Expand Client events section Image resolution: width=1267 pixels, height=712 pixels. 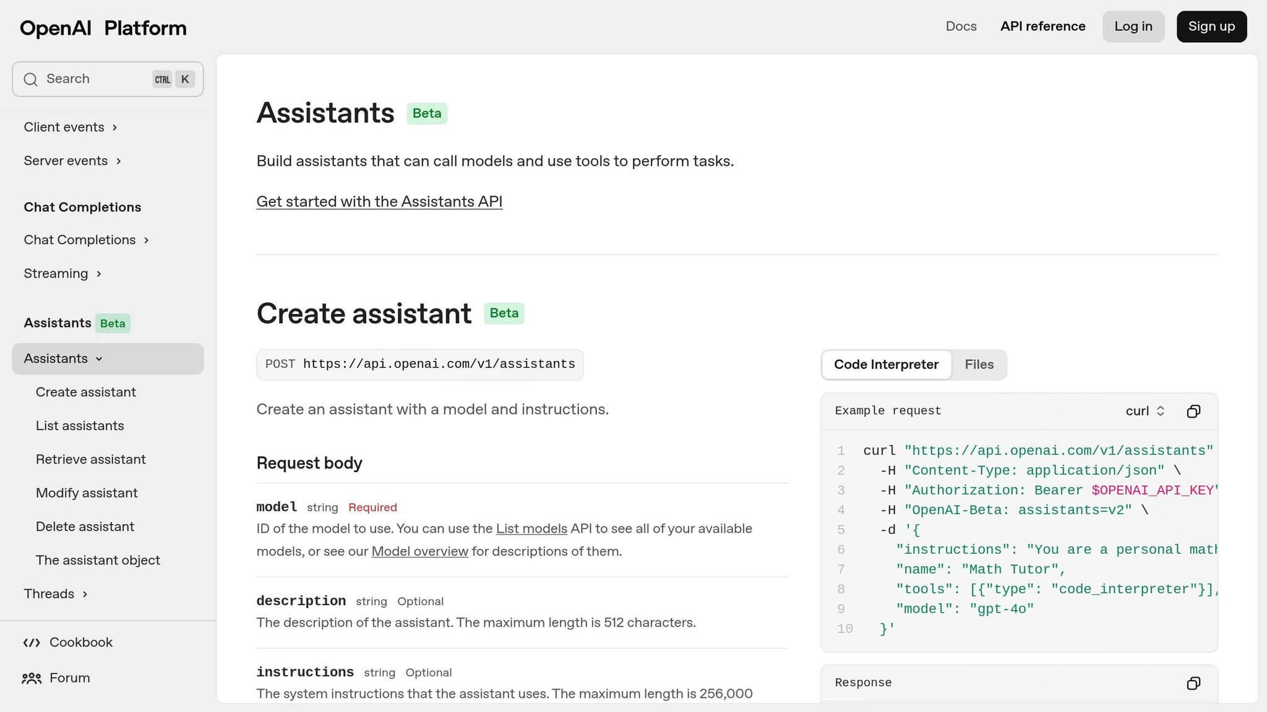71,127
